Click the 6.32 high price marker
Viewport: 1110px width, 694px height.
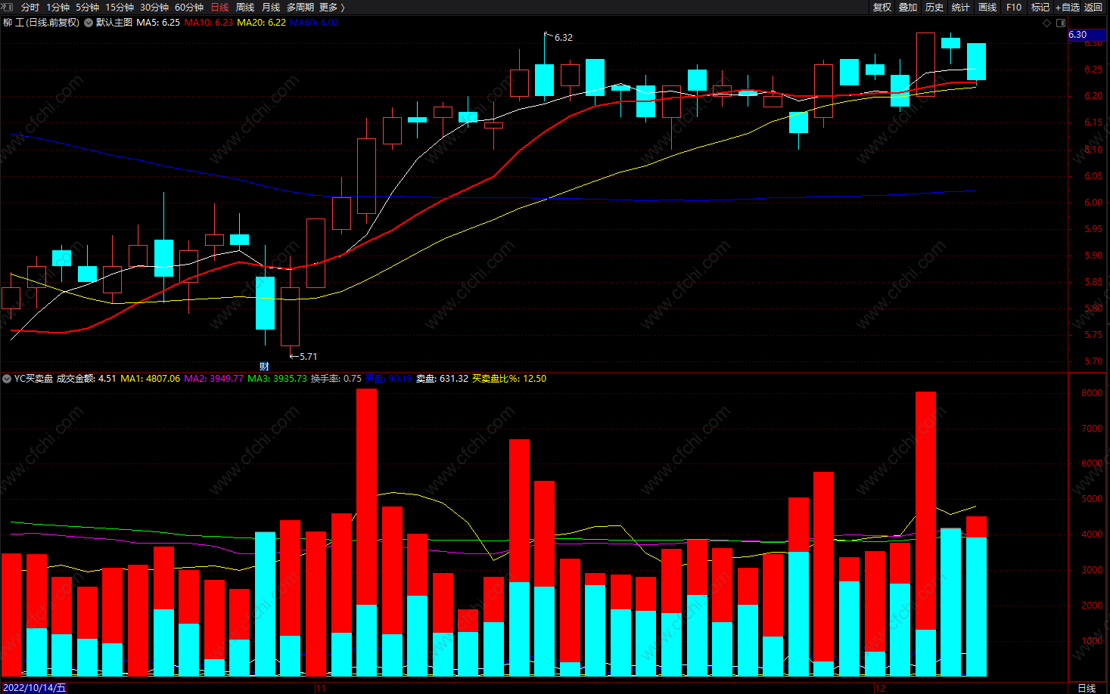pyautogui.click(x=564, y=37)
